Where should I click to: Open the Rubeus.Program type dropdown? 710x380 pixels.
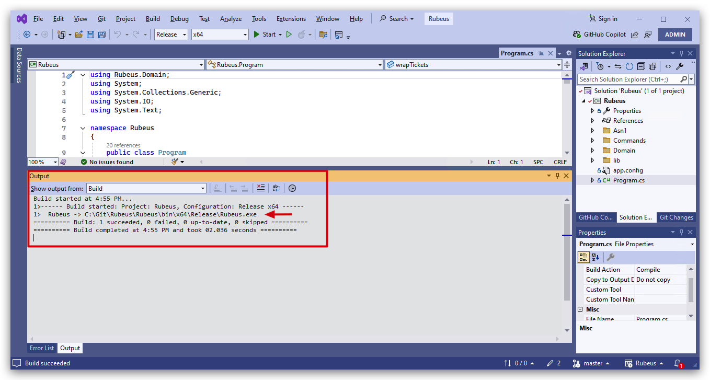click(x=295, y=65)
